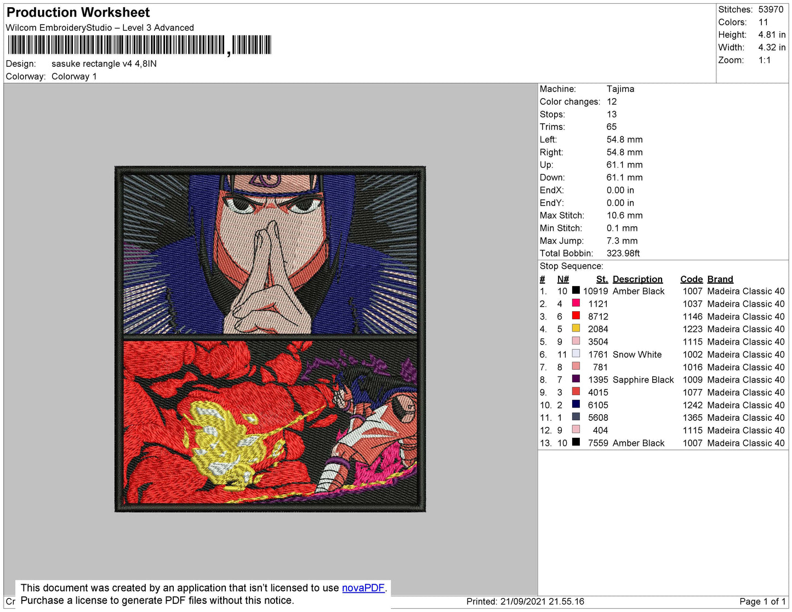Select the red thread swatch in stop 3
This screenshot has width=792, height=612.
coord(576,316)
